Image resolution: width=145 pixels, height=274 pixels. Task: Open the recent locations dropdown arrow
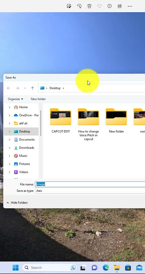pos(25,88)
